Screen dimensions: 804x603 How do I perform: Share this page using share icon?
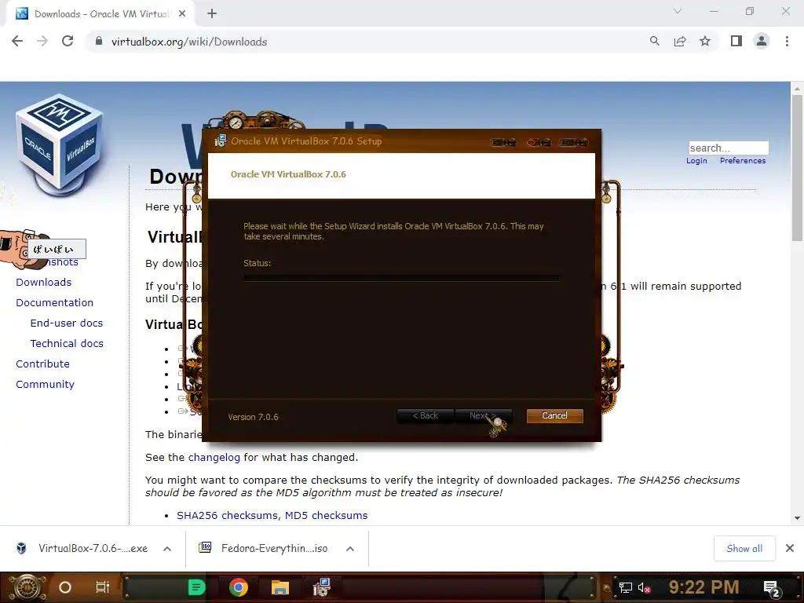[x=680, y=42]
